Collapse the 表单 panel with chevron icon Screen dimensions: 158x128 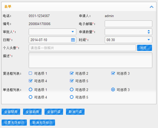[x=152, y=7]
